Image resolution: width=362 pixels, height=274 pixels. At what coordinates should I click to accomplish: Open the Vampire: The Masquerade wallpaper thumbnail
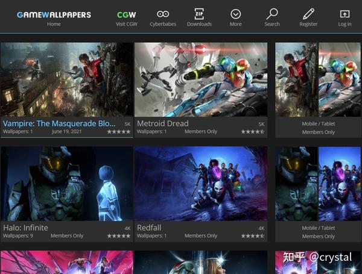pyautogui.click(x=67, y=79)
